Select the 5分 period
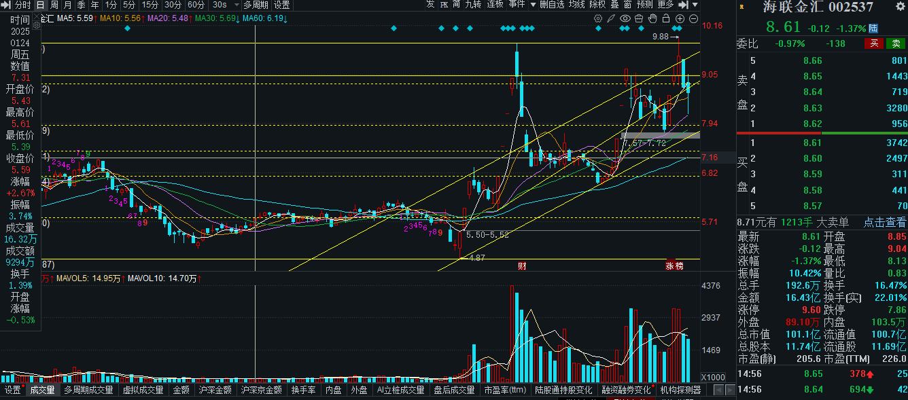 tap(129, 5)
